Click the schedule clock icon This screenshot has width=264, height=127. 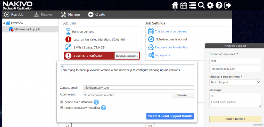pyautogui.click(x=151, y=39)
